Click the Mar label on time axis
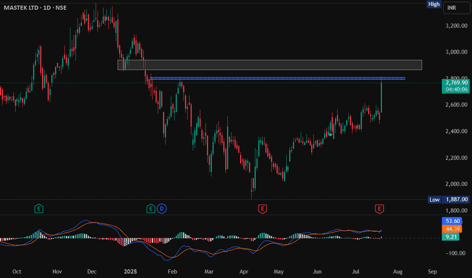 pos(209,272)
